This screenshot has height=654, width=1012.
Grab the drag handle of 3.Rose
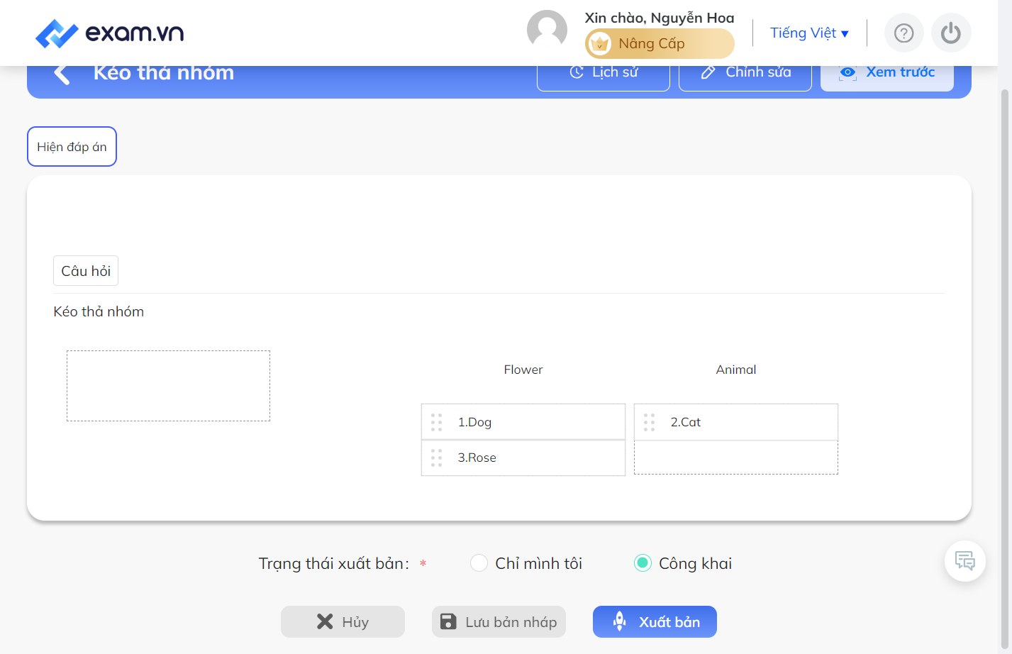436,458
